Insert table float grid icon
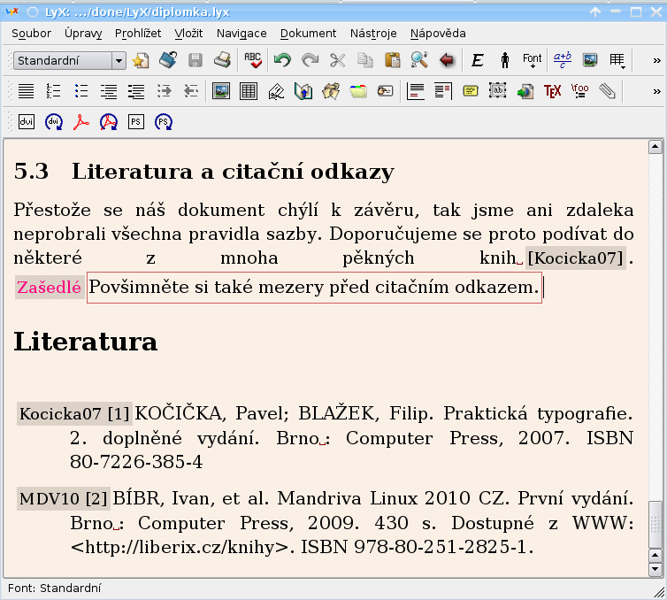 coord(249,91)
